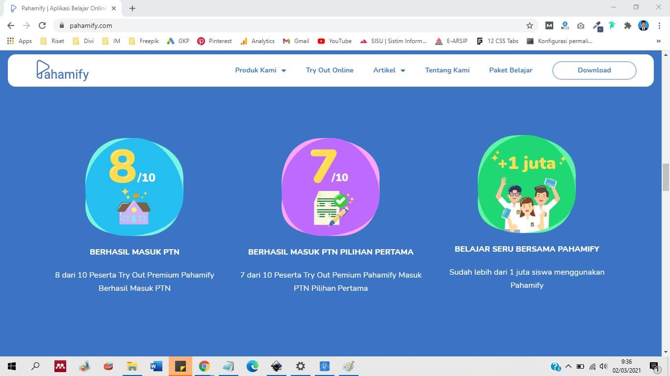Open the Analytics bookmark
The height and width of the screenshot is (376, 670).
[258, 41]
